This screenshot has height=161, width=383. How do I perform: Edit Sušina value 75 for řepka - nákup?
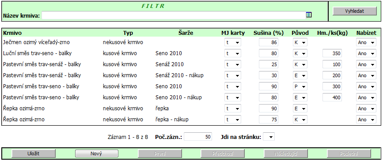[269, 119]
